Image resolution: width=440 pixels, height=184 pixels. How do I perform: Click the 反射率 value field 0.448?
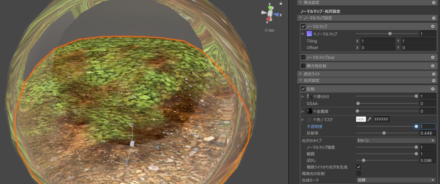tap(428, 133)
